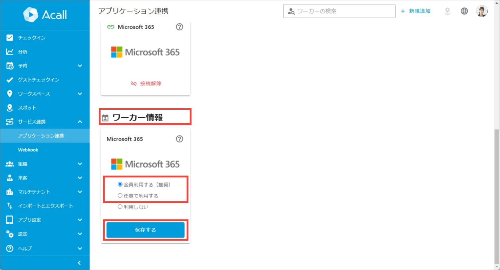Select 全員利用する（推奨） radio option

pos(120,184)
